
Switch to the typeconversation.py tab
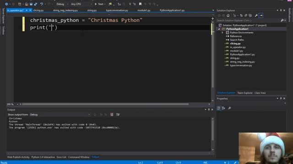(x=117, y=10)
